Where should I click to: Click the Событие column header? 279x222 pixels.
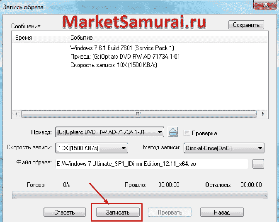[167, 38]
